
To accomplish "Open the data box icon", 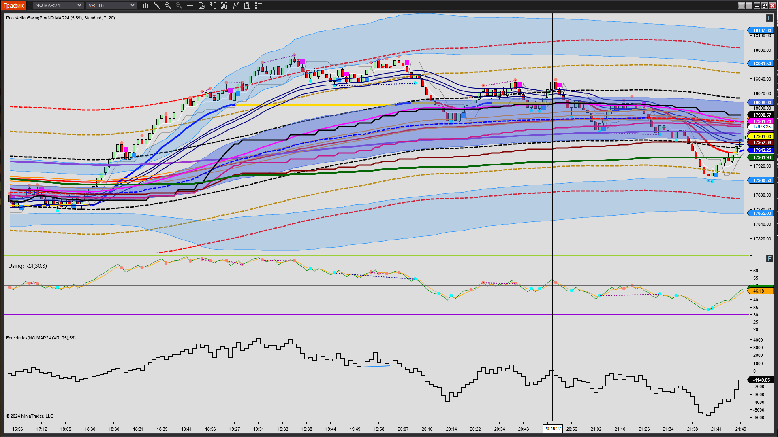I will 201,6.
